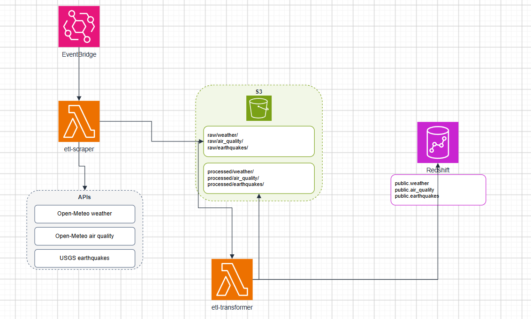Screen dimensions: 531x319
Task: Click the public.earthquakes table name
Action: click(417, 196)
